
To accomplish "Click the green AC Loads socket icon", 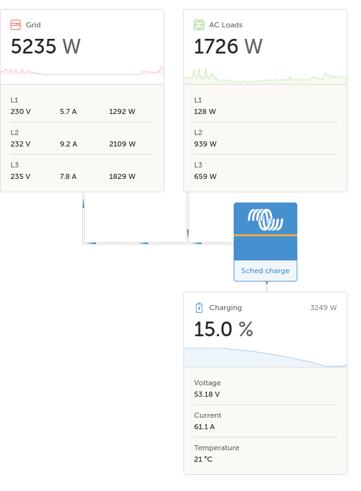I will pyautogui.click(x=199, y=25).
